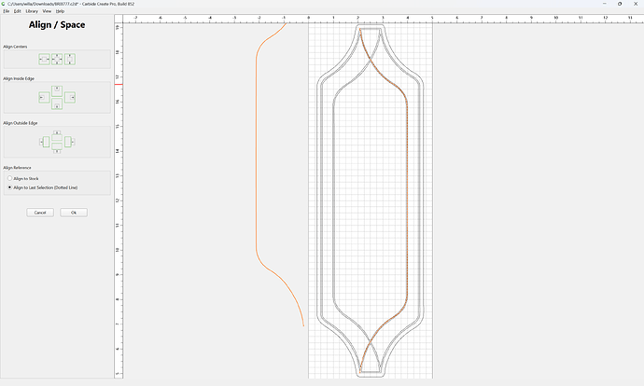Screen dimensions: 644x386
Task: Align to outside left edge
Action: [x=45, y=142]
